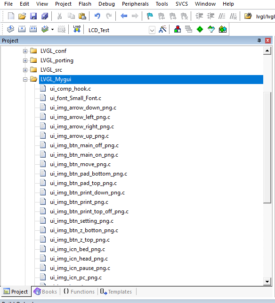
Task: Stop build icon
Action: pyautogui.click(x=62, y=29)
